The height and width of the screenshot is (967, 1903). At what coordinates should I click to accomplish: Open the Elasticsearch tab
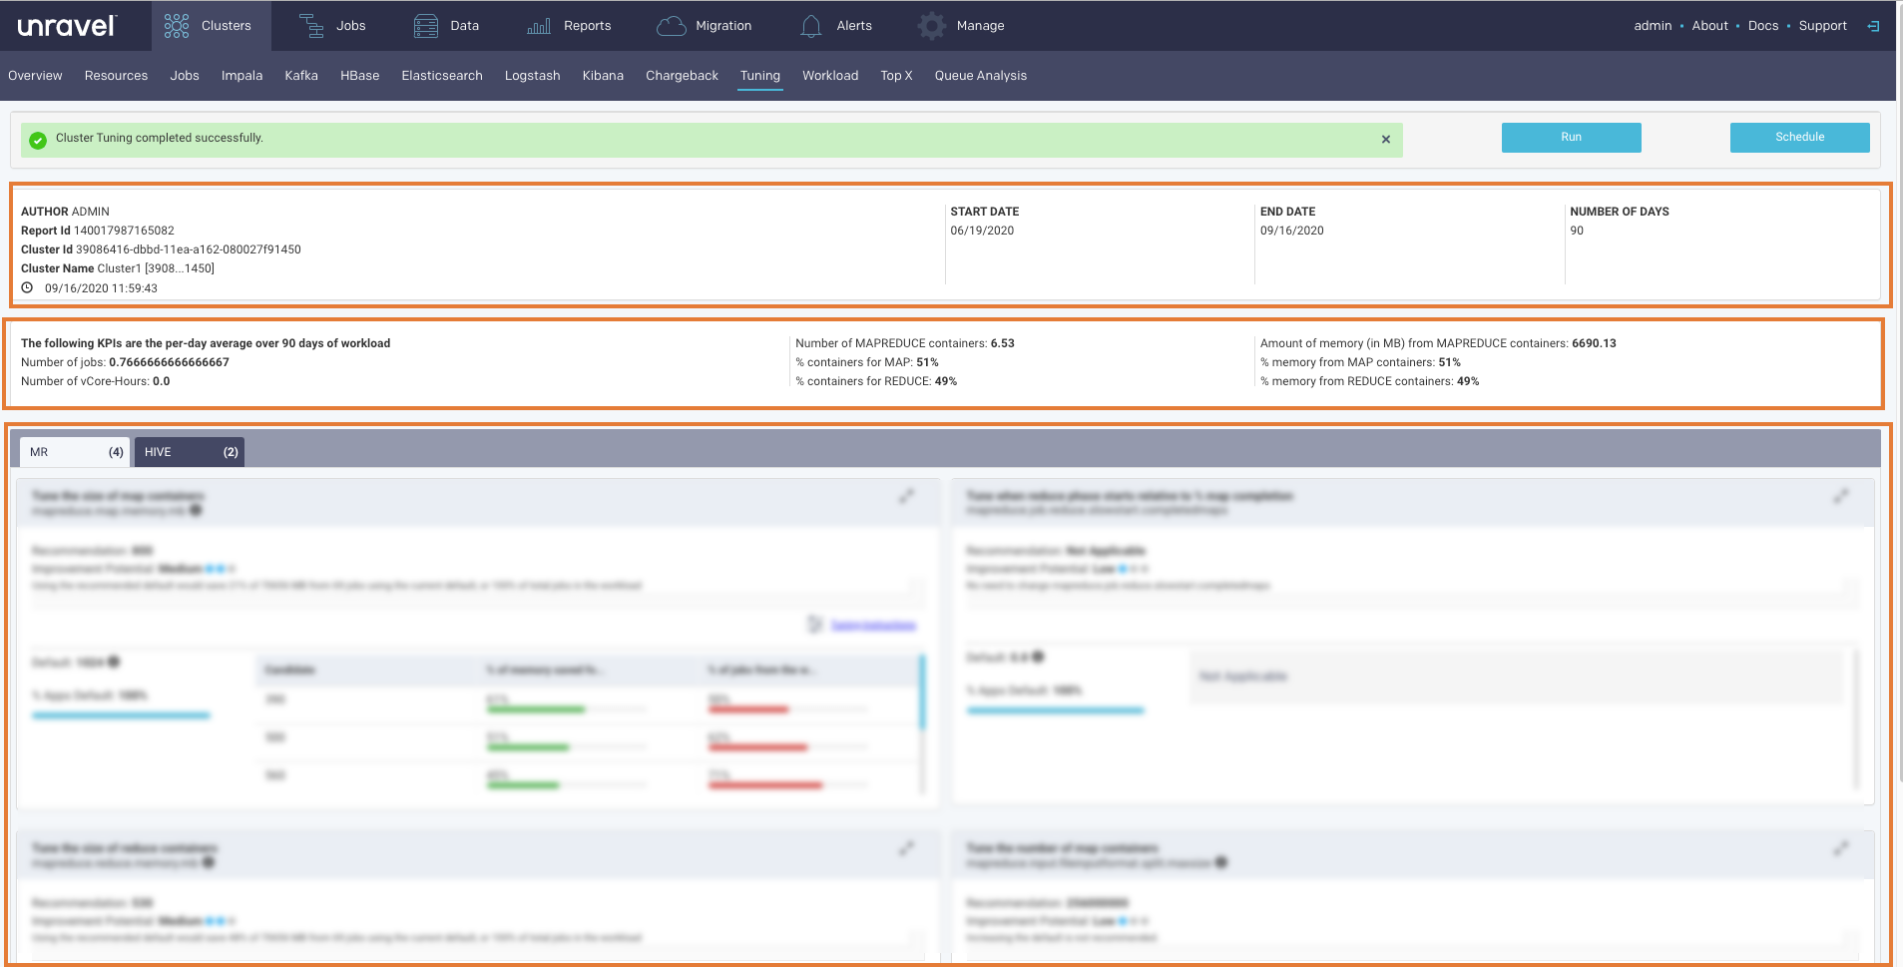point(442,76)
